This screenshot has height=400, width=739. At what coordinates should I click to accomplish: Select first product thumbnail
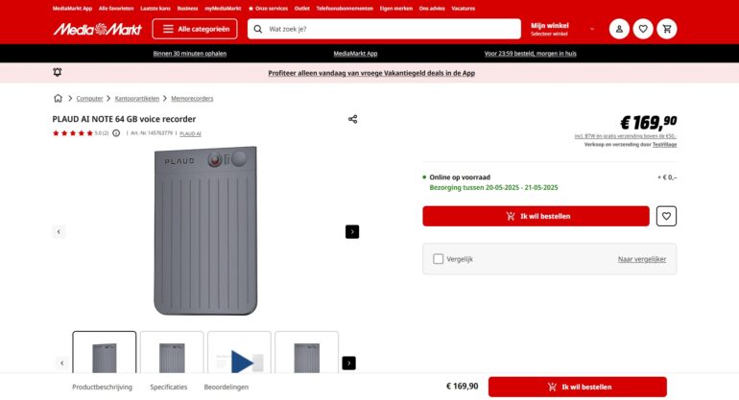105,353
